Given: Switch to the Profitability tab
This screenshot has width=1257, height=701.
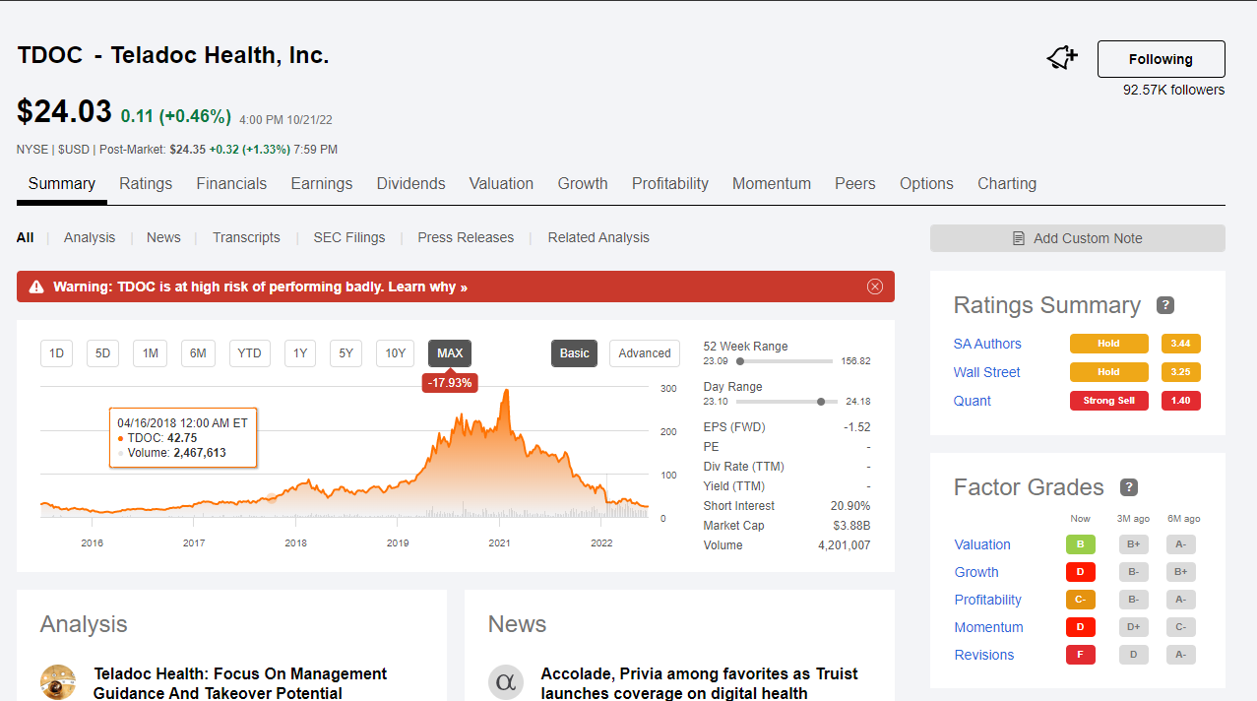Looking at the screenshot, I should (670, 183).
